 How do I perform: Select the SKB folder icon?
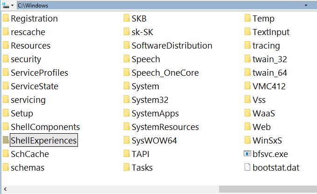[x=127, y=18]
